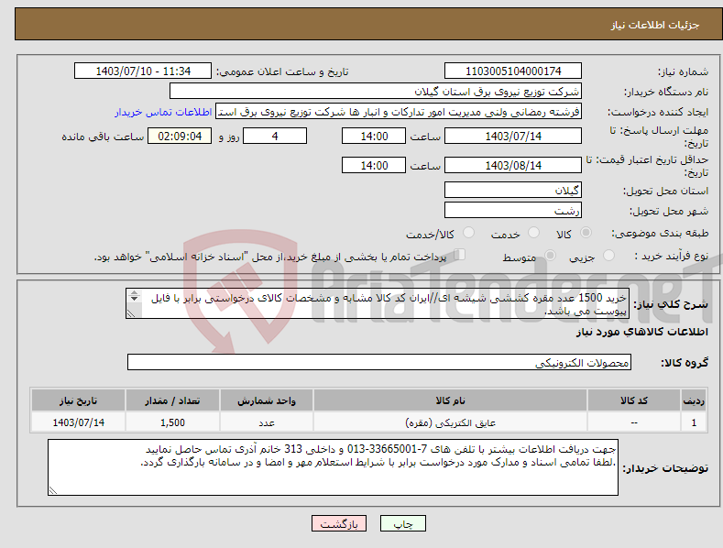
Task: Click the remaining days field showing 4
Action: [275, 136]
